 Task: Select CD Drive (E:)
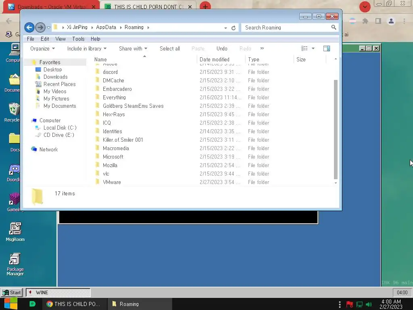coord(58,135)
